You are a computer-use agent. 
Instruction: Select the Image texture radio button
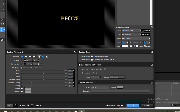point(83,69)
